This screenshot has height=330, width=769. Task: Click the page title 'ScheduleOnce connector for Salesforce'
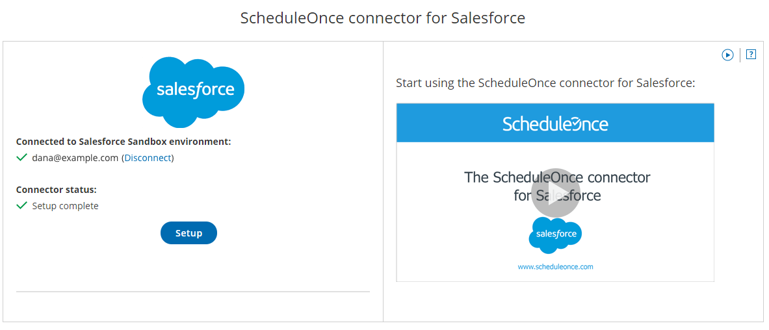click(383, 18)
